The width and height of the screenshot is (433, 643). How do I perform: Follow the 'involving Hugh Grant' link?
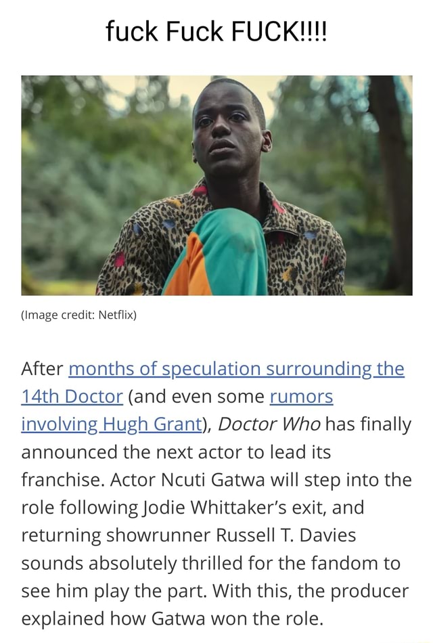[x=112, y=424]
